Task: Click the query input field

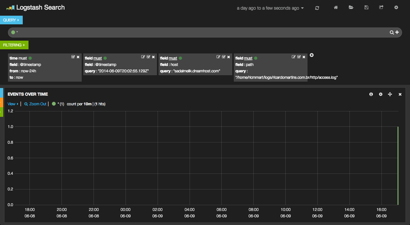Action: point(192,32)
